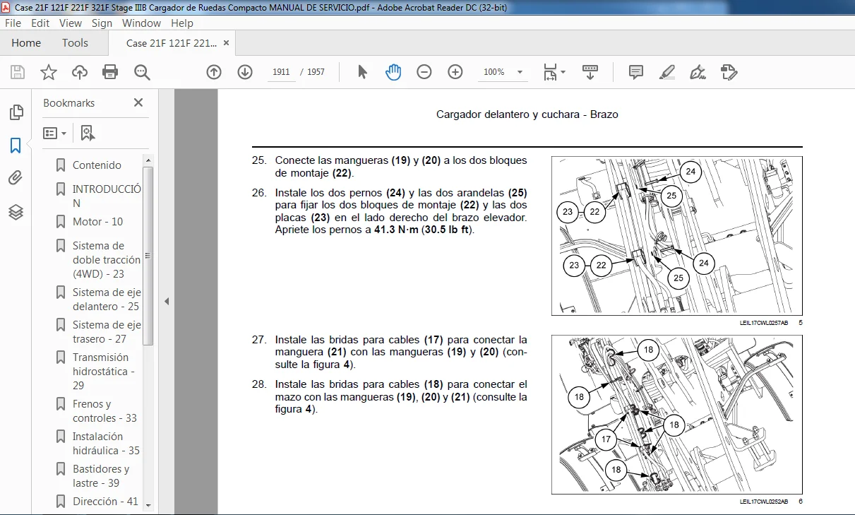Click the find current bookmark icon
Image resolution: width=855 pixels, height=515 pixels.
click(x=88, y=133)
